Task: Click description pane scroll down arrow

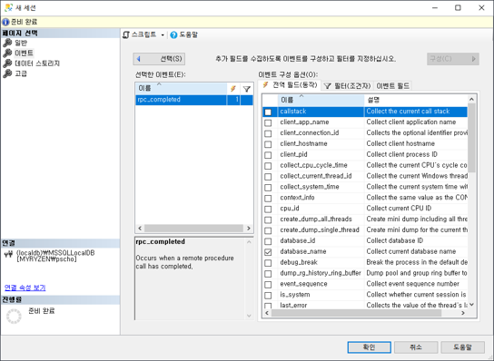Action: [x=249, y=316]
